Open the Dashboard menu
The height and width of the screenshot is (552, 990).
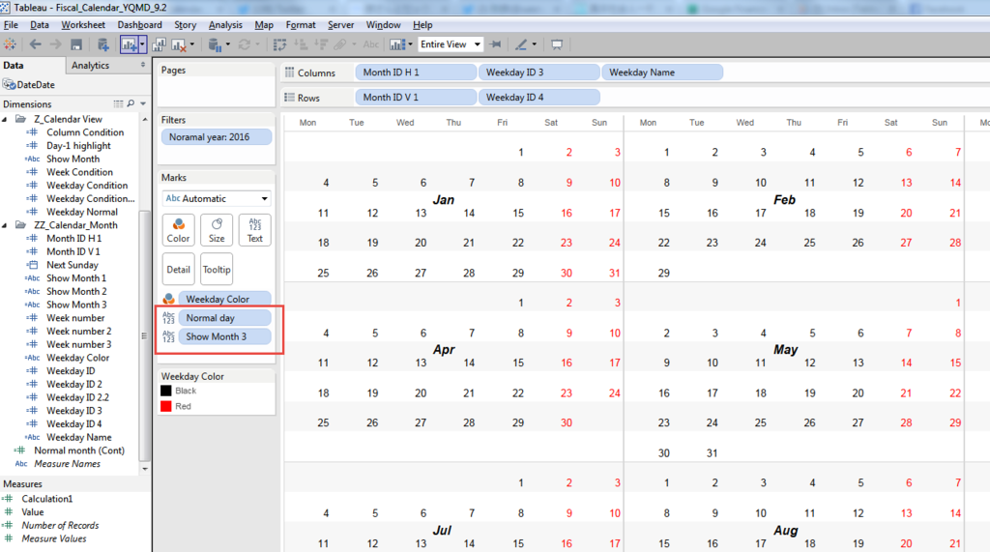139,24
